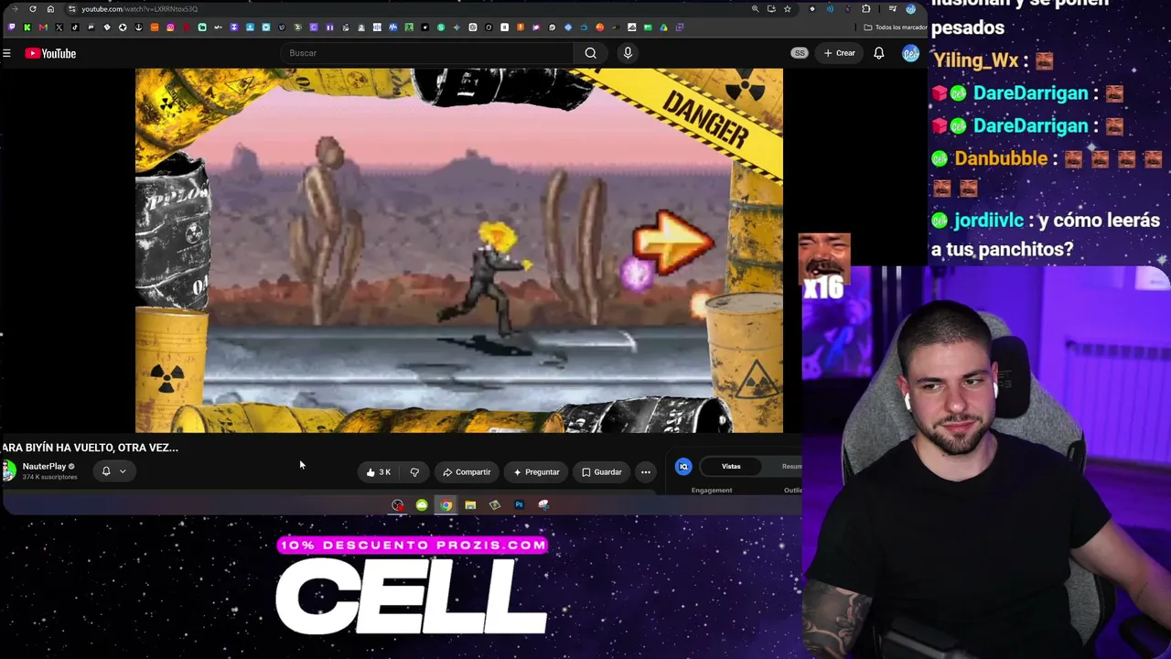The width and height of the screenshot is (1171, 659).
Task: Click the Preguntar button
Action: pyautogui.click(x=536, y=472)
